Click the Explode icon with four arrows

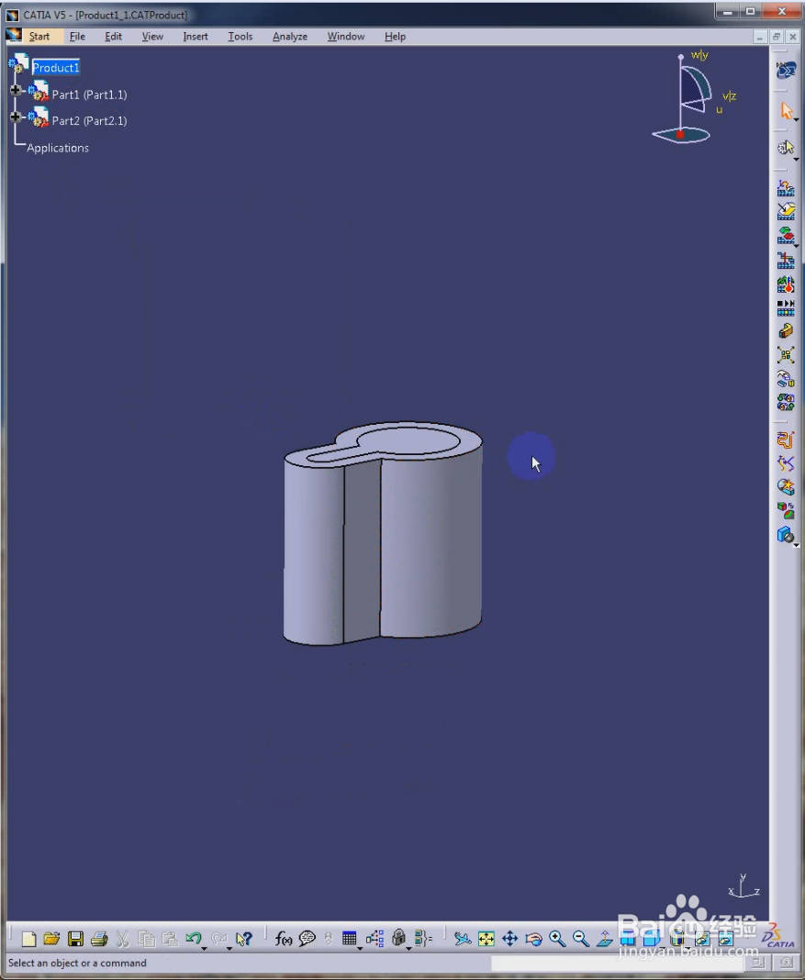coord(786,355)
